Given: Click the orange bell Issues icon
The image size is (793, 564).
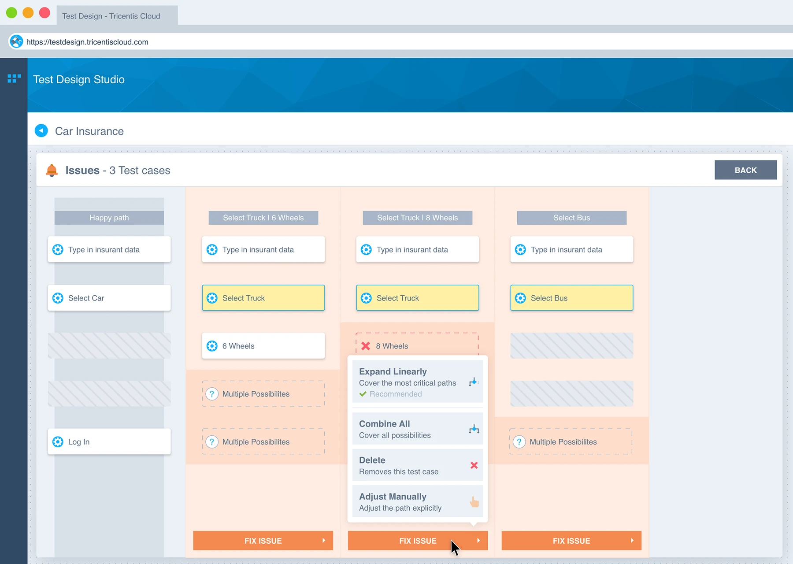Looking at the screenshot, I should [52, 170].
